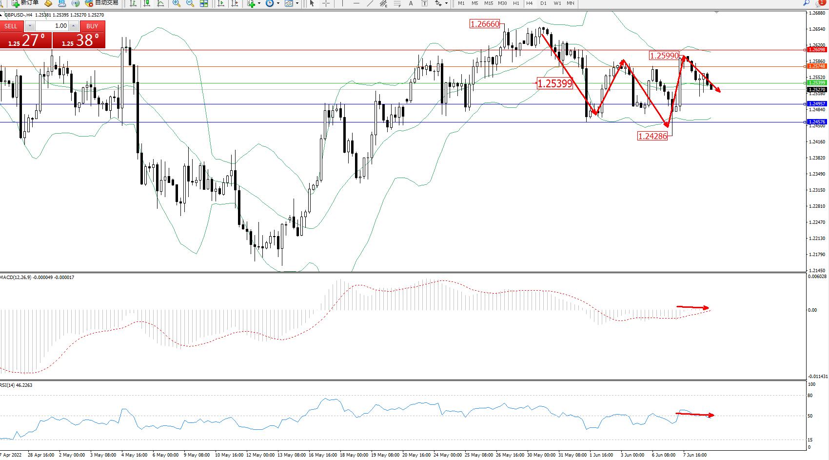Zoom out of the chart
The width and height of the screenshot is (829, 460).
190,3
